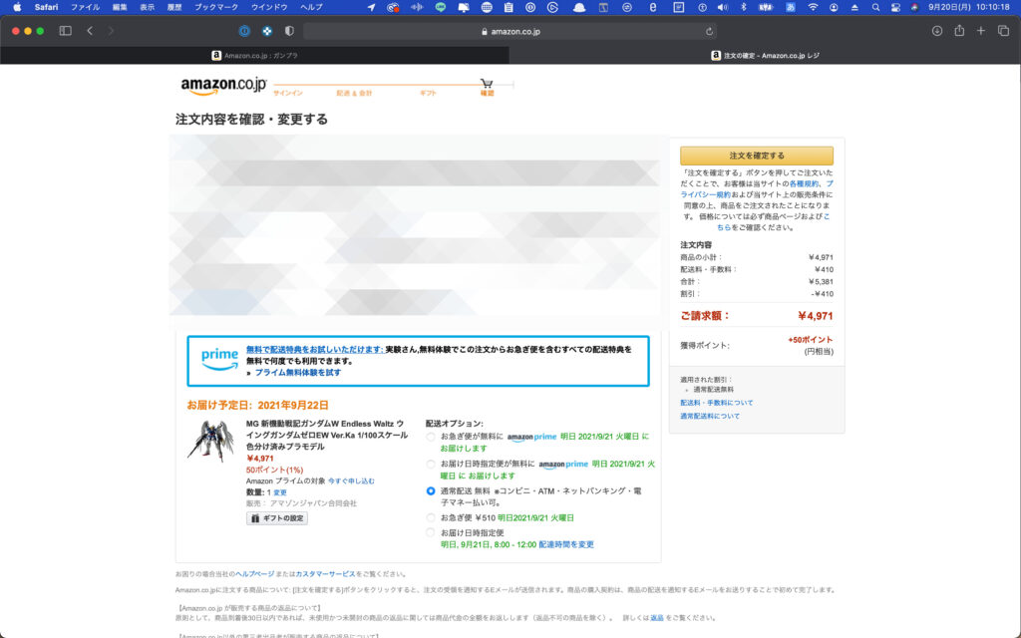Screen dimensions: 1021x638
Task: Click the amazon.co.jp address bar
Action: tap(510, 31)
